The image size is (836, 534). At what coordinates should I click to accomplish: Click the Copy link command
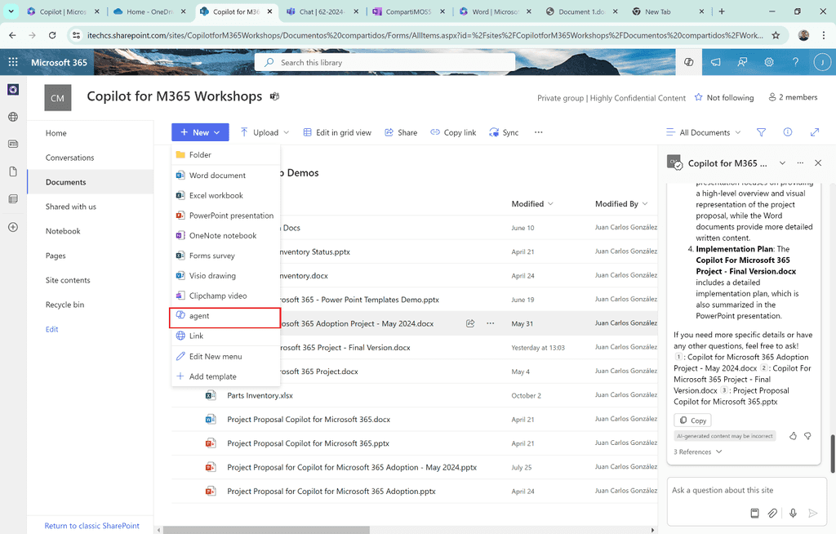tap(453, 132)
